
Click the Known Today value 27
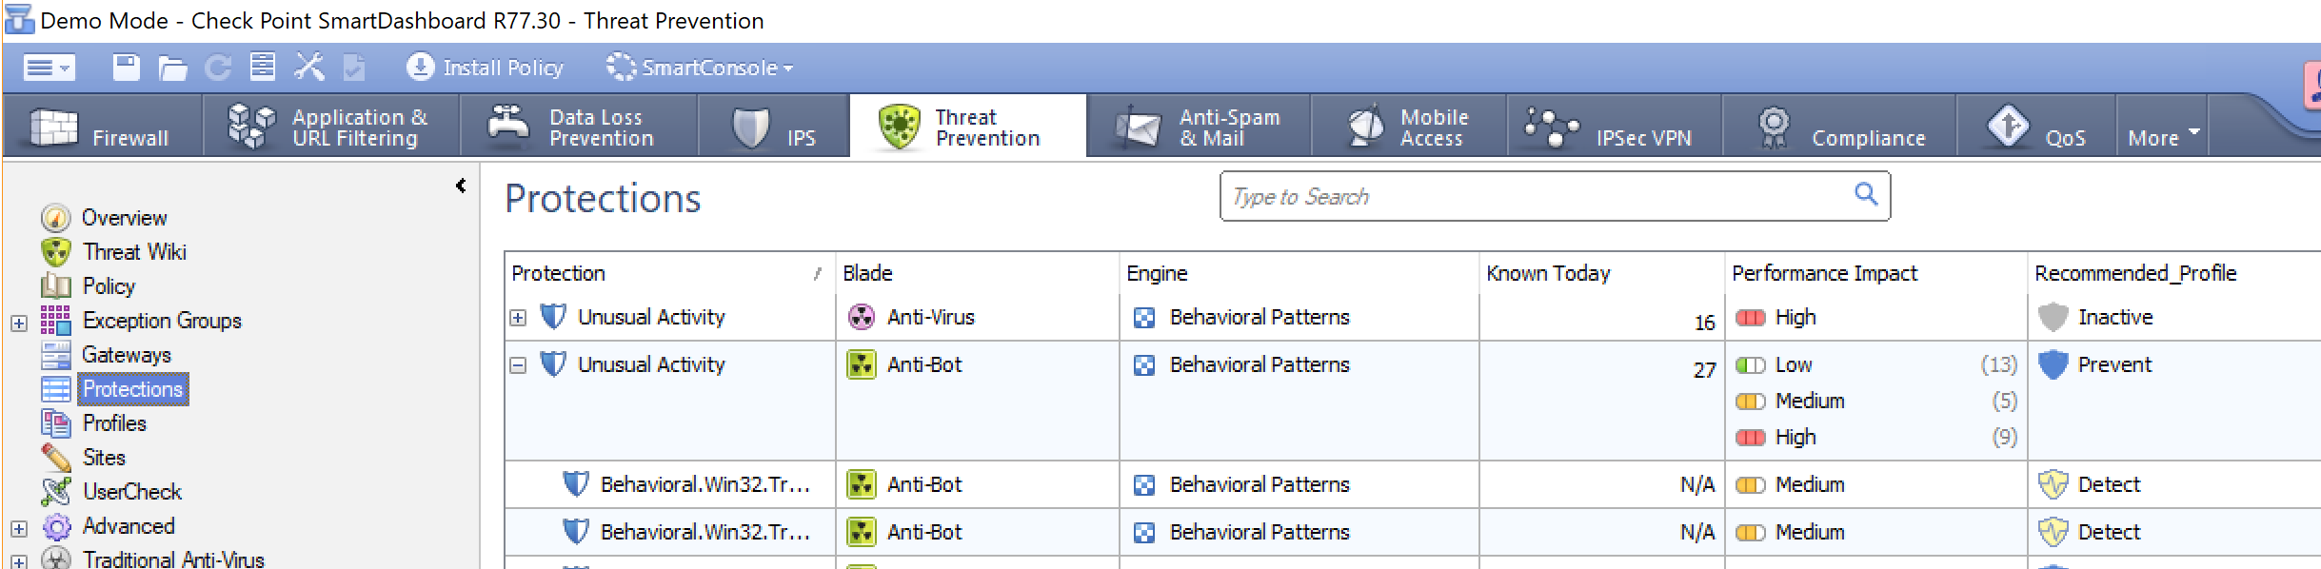(x=1704, y=370)
